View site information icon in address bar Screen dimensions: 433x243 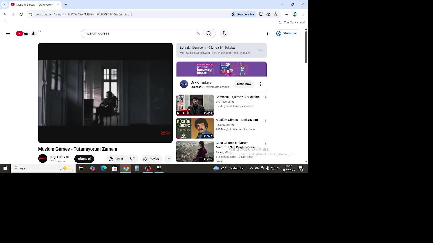30,14
